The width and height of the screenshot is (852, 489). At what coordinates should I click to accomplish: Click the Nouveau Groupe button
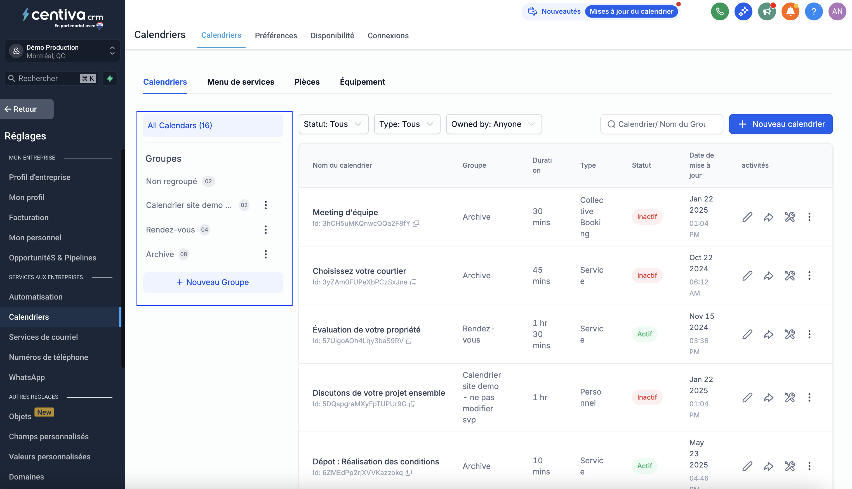coord(213,282)
